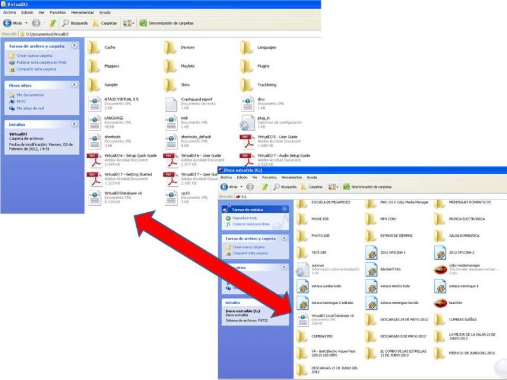Collapse Tareas de música panel in drive G window
This screenshot has height=380, width=507.
click(x=284, y=209)
